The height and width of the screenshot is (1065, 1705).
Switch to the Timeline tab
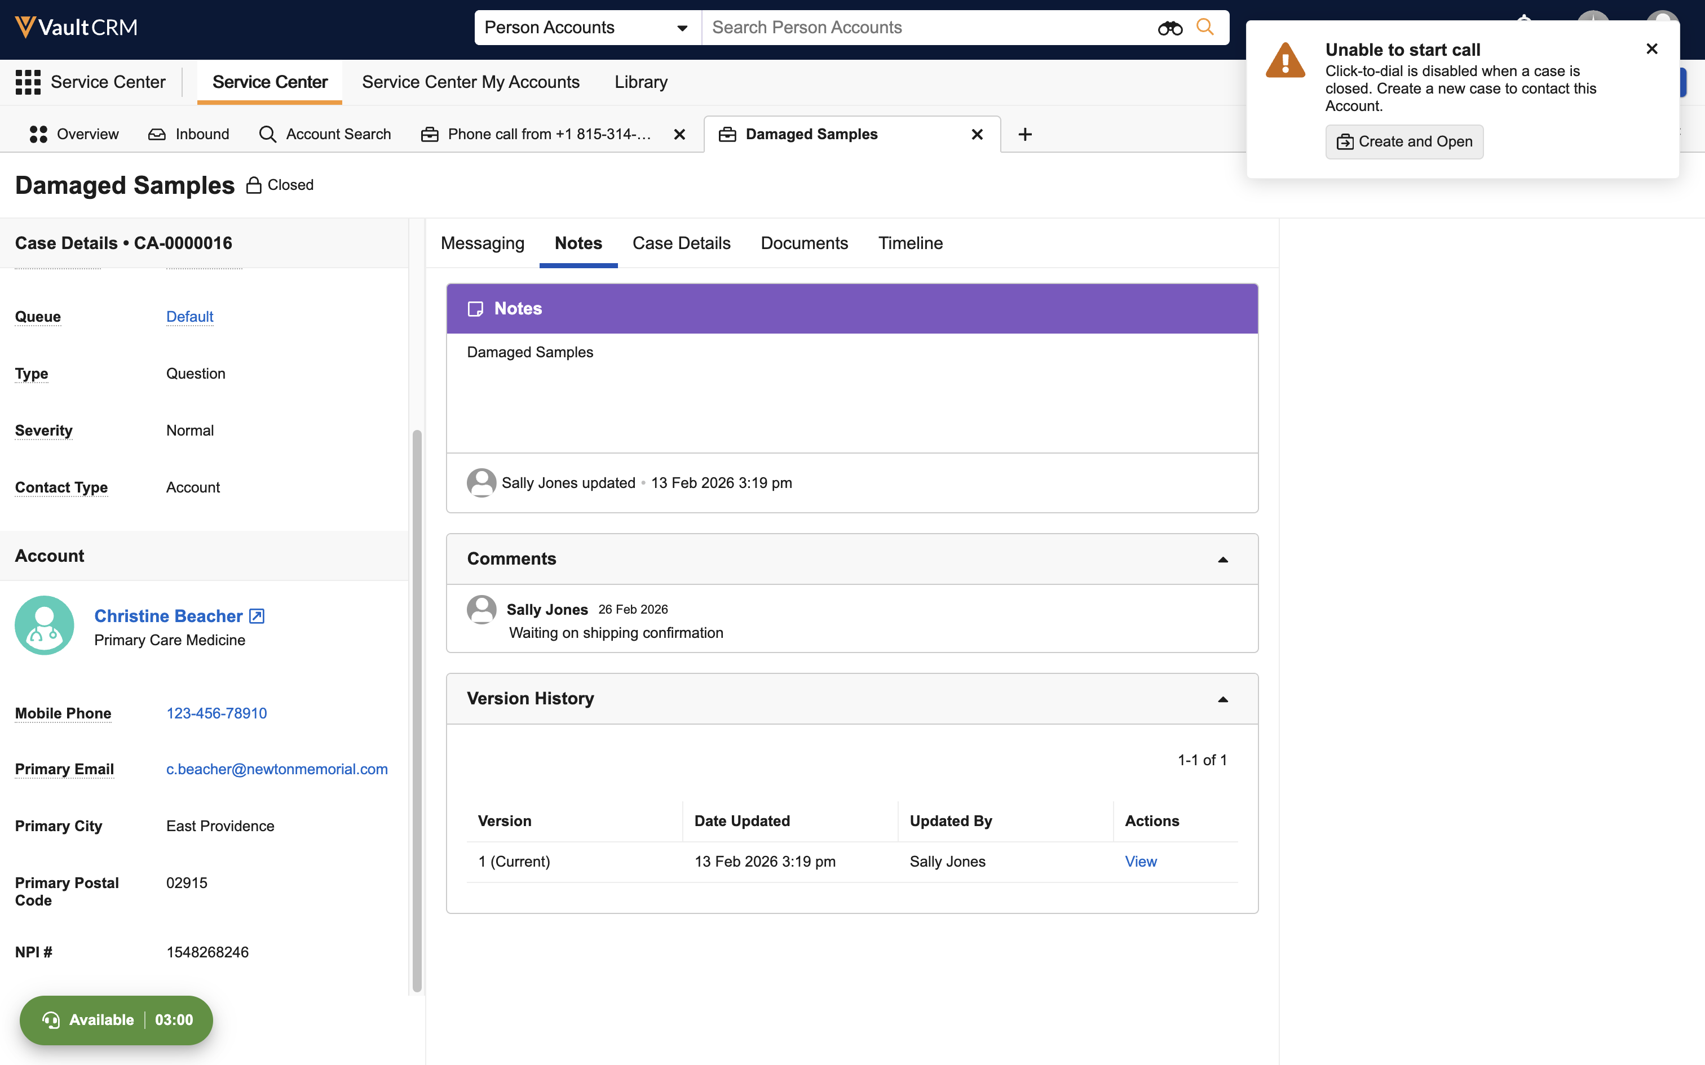coord(910,243)
